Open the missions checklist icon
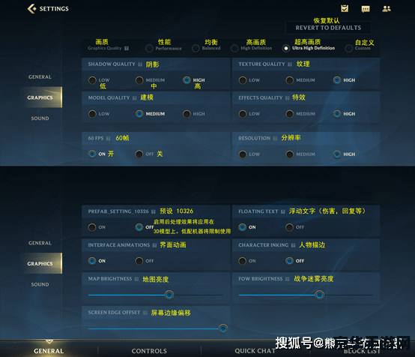This screenshot has width=415, height=357. tap(345, 9)
